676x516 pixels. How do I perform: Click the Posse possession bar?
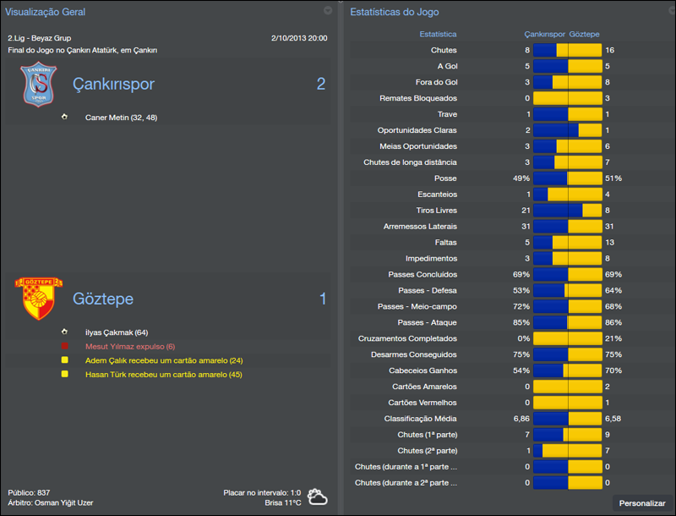(567, 178)
